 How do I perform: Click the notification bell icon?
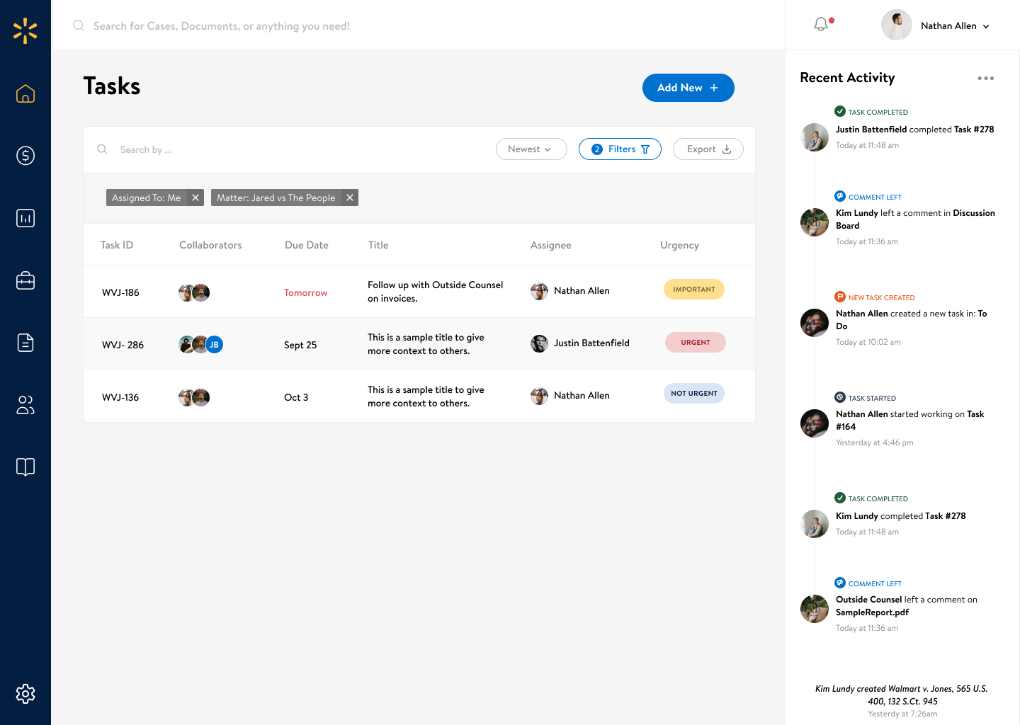click(x=821, y=25)
